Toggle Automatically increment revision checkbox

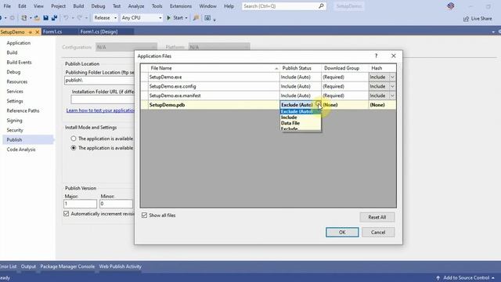66,213
